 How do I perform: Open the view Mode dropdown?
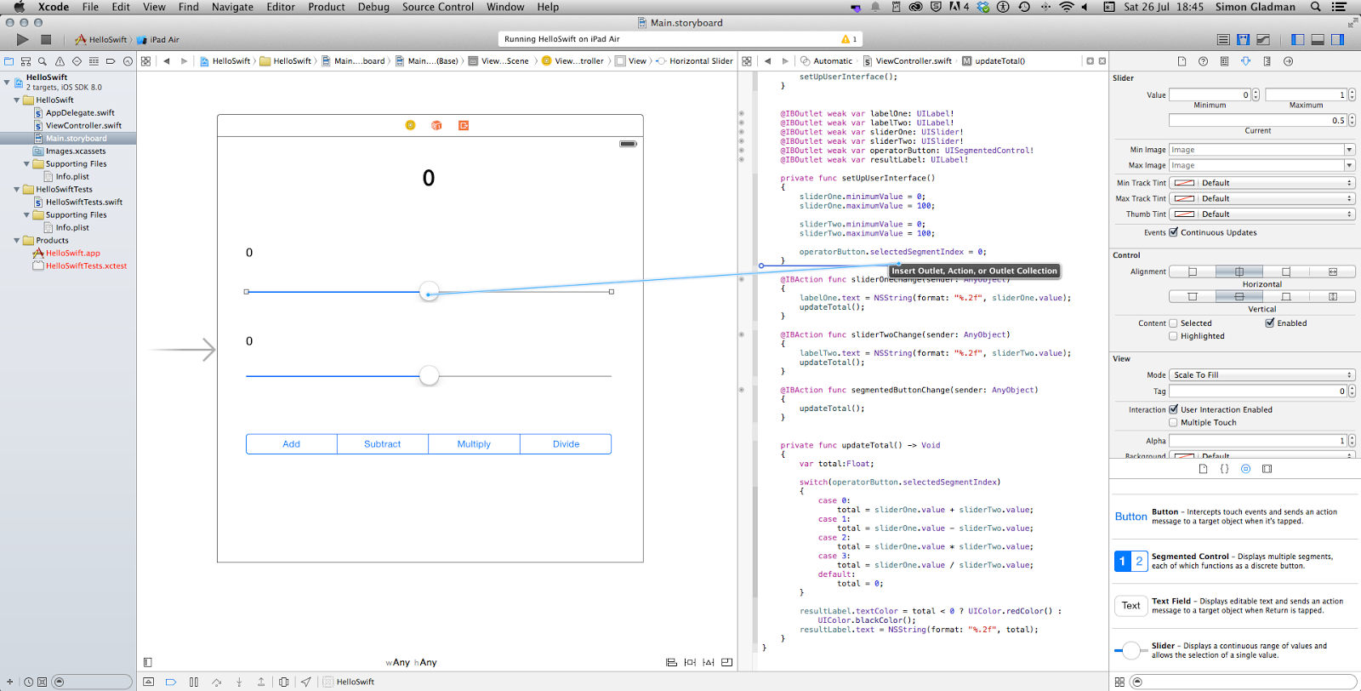1262,375
